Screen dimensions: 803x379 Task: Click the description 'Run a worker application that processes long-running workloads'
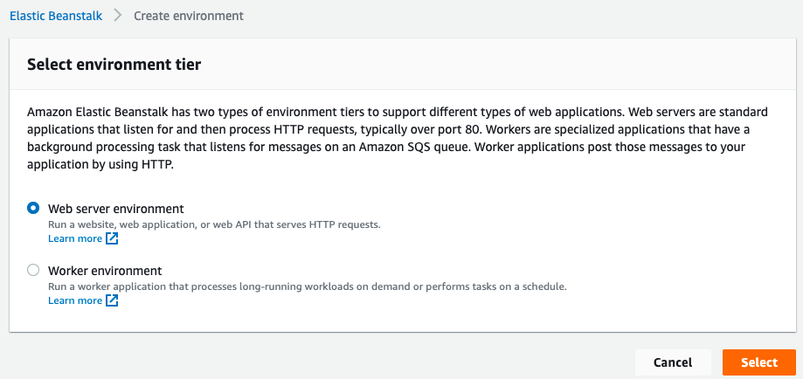(308, 286)
